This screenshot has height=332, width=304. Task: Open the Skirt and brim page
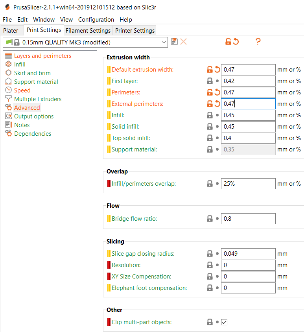[32, 73]
